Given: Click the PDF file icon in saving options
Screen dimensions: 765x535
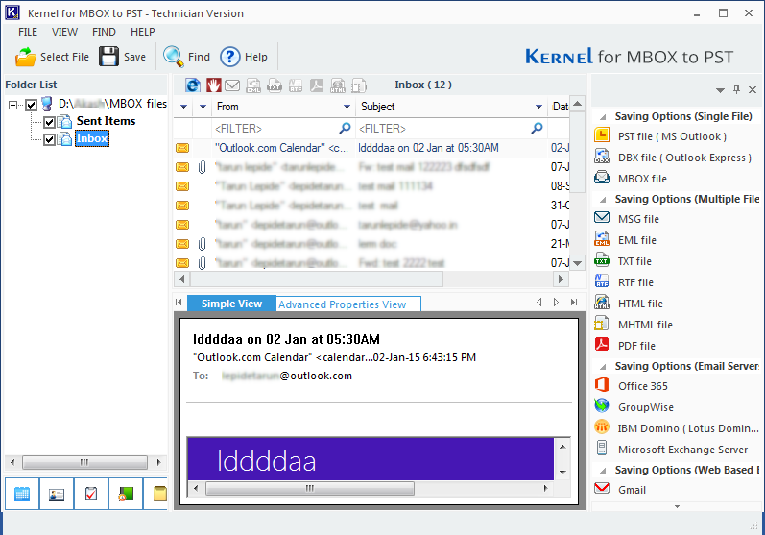Looking at the screenshot, I should point(602,345).
